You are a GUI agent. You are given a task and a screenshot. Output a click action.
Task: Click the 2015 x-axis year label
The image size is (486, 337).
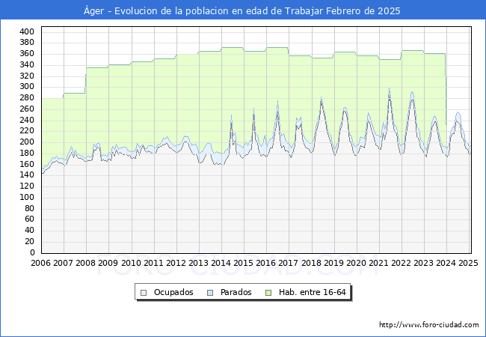click(x=243, y=263)
